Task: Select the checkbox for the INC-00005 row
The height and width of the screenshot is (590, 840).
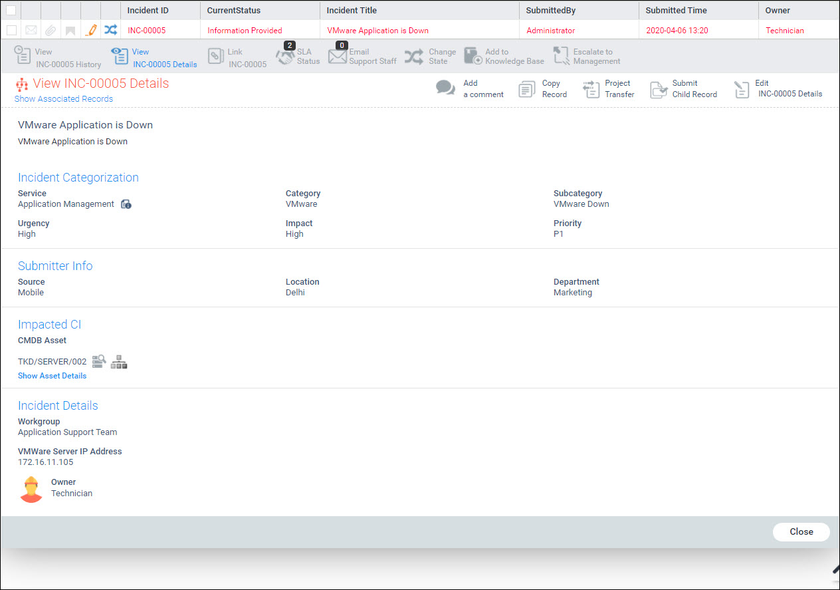Action: pos(11,30)
